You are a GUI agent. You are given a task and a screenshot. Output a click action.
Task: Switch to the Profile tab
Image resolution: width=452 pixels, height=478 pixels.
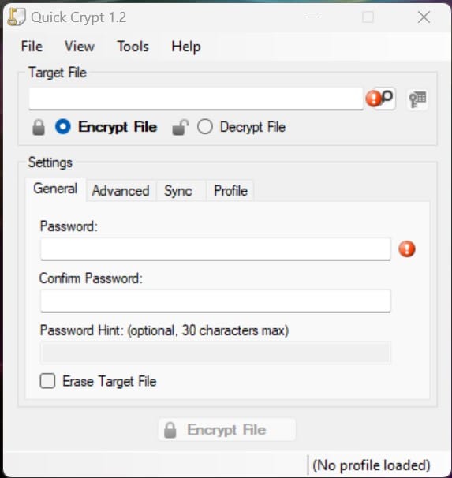click(230, 191)
